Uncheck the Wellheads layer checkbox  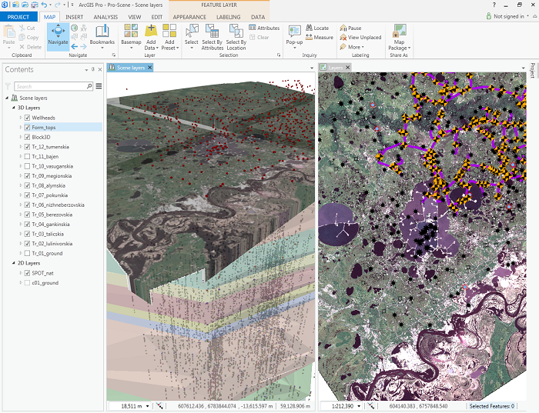28,118
